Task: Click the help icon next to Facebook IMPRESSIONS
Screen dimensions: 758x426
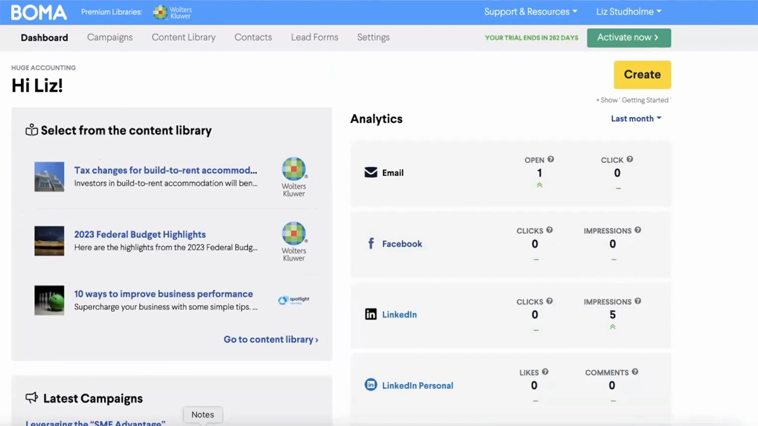Action: pos(638,230)
